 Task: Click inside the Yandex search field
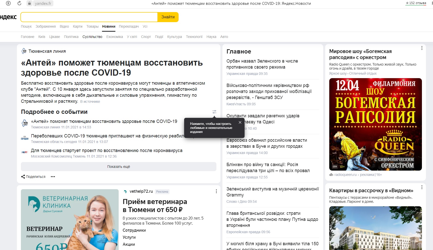click(89, 17)
